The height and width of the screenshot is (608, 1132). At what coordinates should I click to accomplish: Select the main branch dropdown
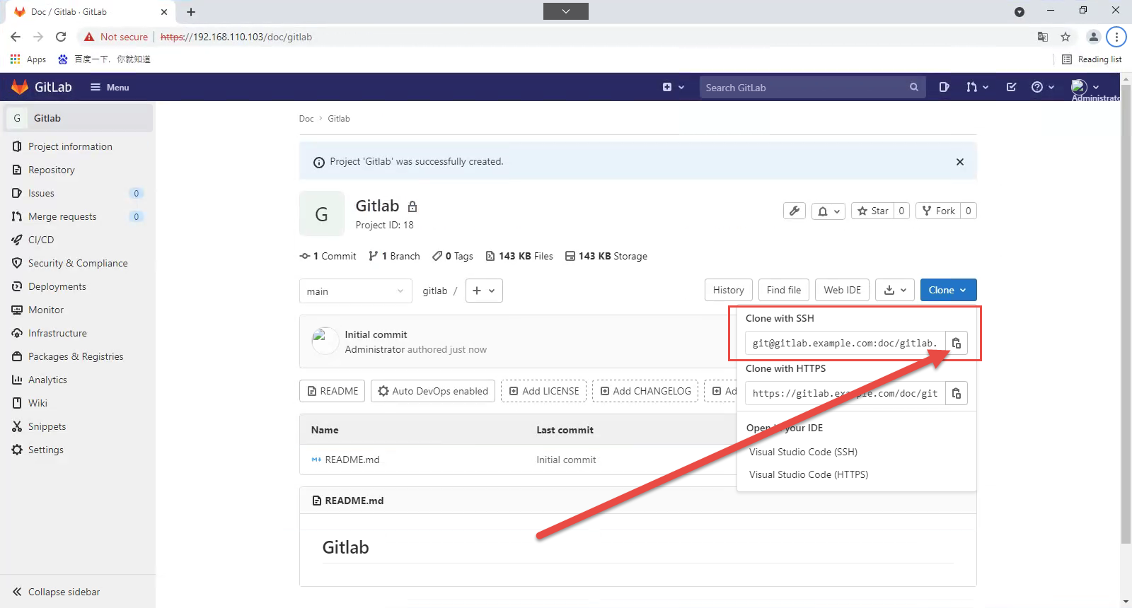click(x=356, y=291)
